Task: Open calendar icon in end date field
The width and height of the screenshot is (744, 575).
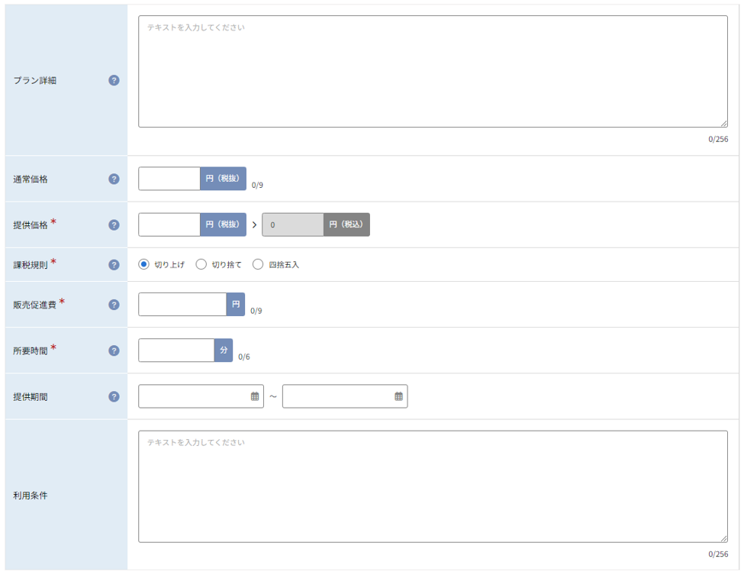Action: (398, 396)
